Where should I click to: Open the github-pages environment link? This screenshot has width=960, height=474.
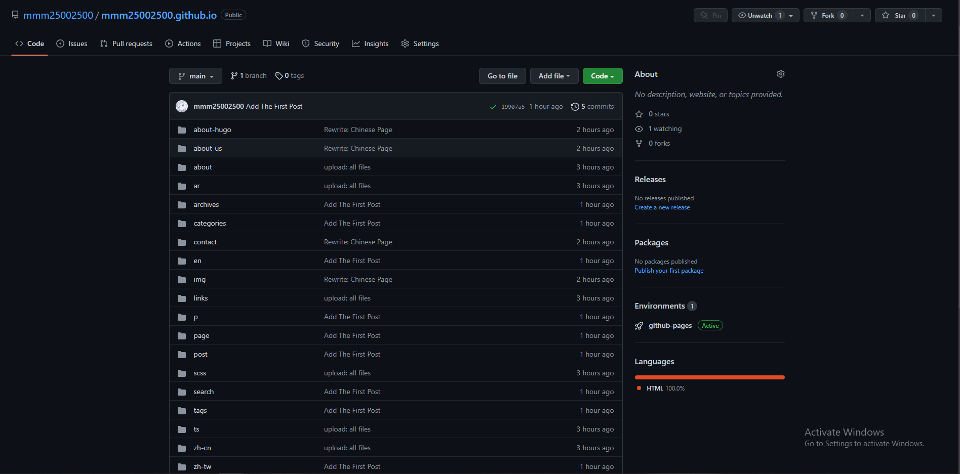tap(670, 326)
